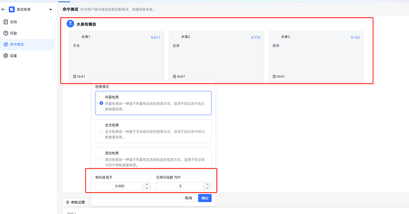Click the 取消 cancel button
Image resolution: width=409 pixels, height=214 pixels.
pyautogui.click(x=188, y=198)
